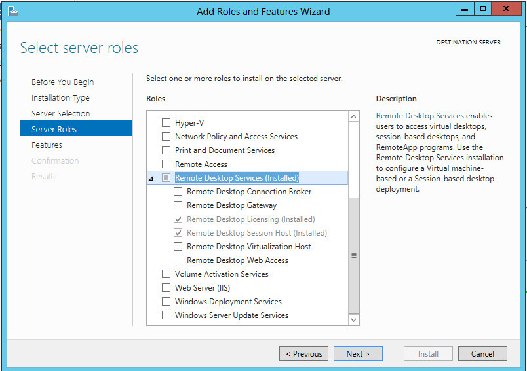
Task: Click the roles list scroll up arrow
Action: coord(353,116)
